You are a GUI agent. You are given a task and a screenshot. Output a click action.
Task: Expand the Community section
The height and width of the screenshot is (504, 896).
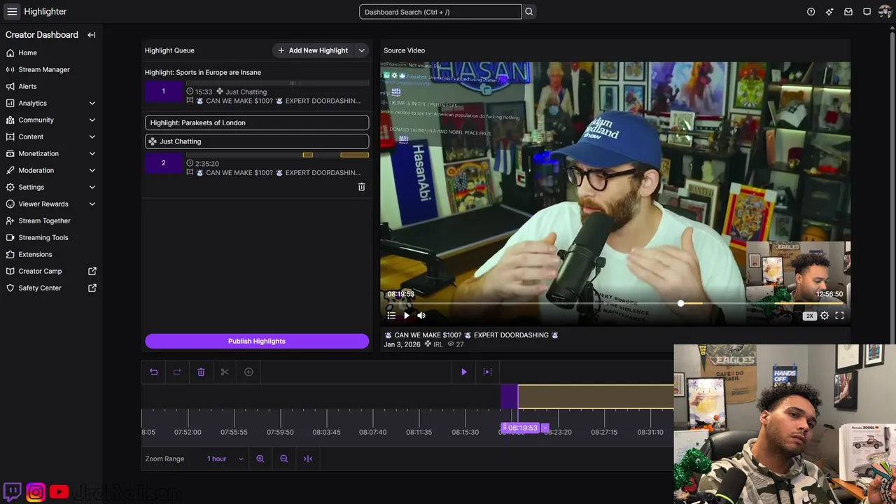tap(92, 120)
